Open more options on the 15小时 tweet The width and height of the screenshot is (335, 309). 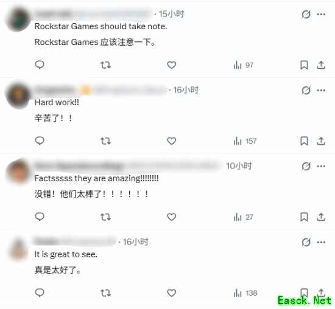[321, 15]
